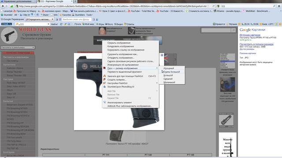Click the Музыка button in Mail.ru toolbar

coord(232,24)
